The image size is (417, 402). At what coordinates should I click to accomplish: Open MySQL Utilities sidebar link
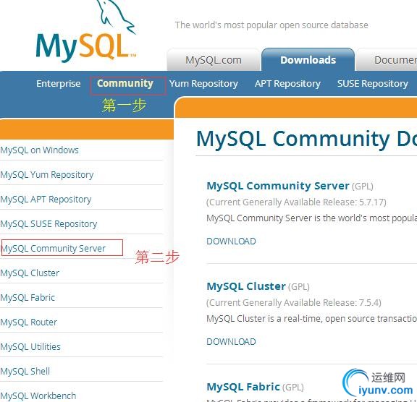click(30, 347)
